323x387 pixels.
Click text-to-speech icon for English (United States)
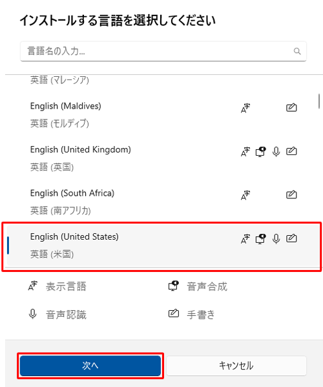[x=260, y=239]
